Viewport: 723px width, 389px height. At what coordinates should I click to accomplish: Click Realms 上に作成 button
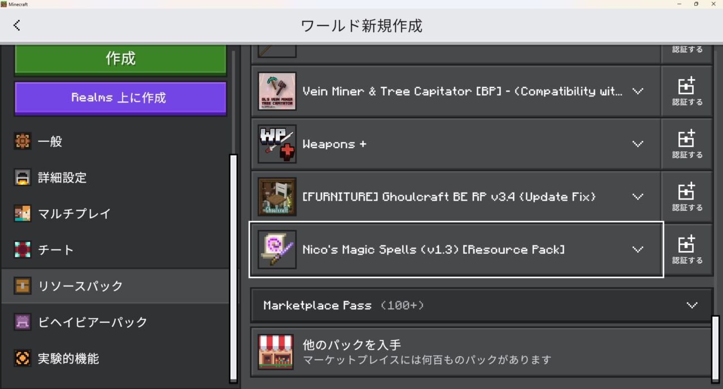coord(120,98)
